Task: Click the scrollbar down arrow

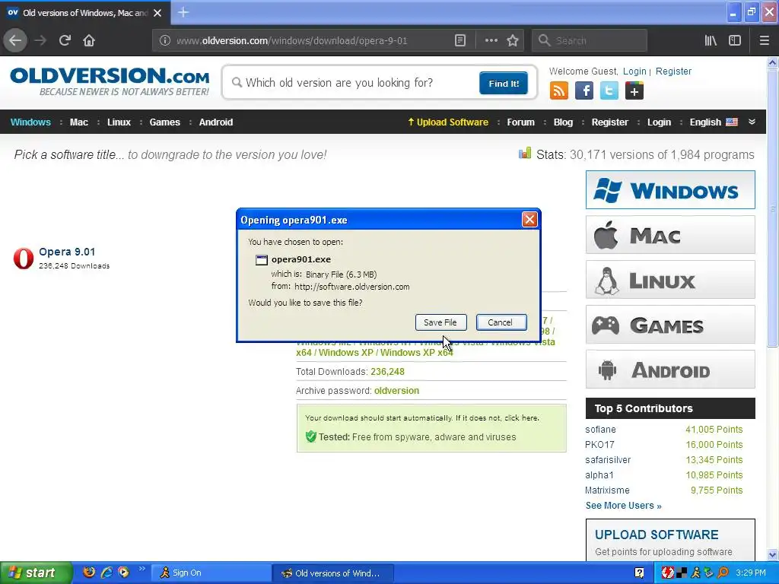Action: coord(772,554)
